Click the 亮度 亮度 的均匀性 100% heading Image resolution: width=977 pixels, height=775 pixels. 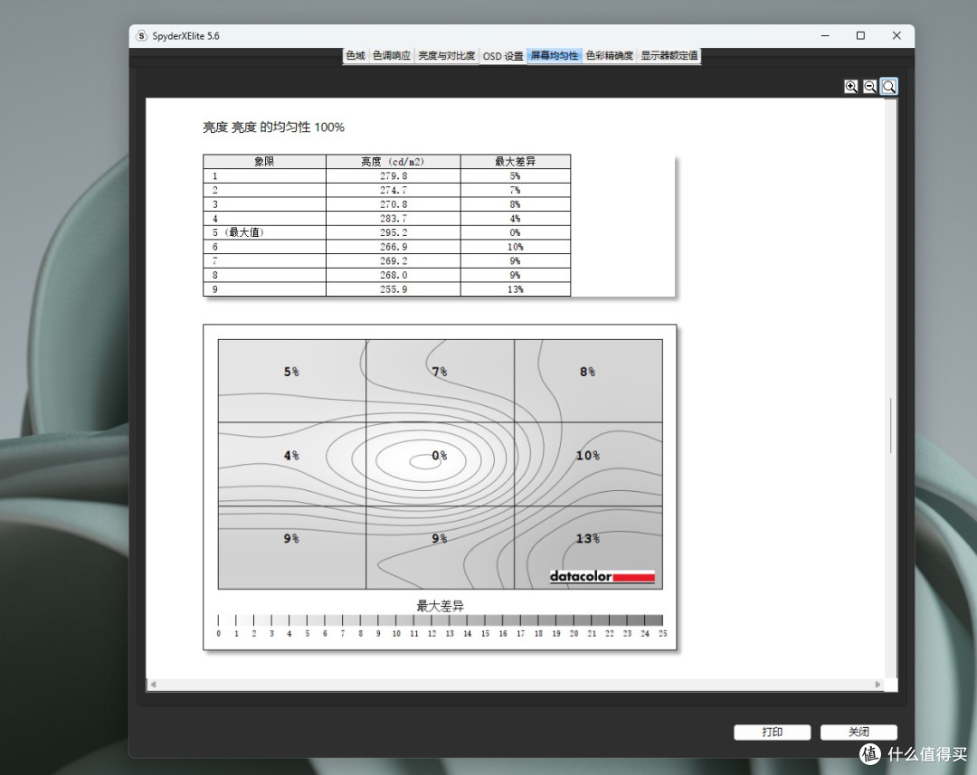(273, 128)
